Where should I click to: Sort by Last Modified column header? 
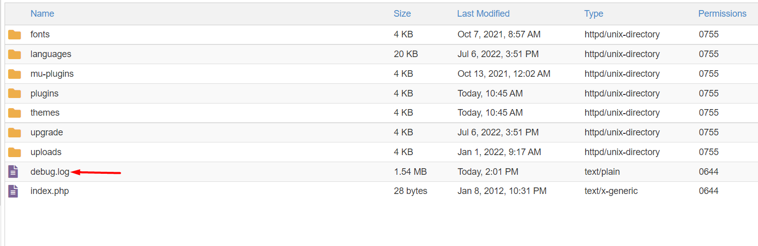483,14
